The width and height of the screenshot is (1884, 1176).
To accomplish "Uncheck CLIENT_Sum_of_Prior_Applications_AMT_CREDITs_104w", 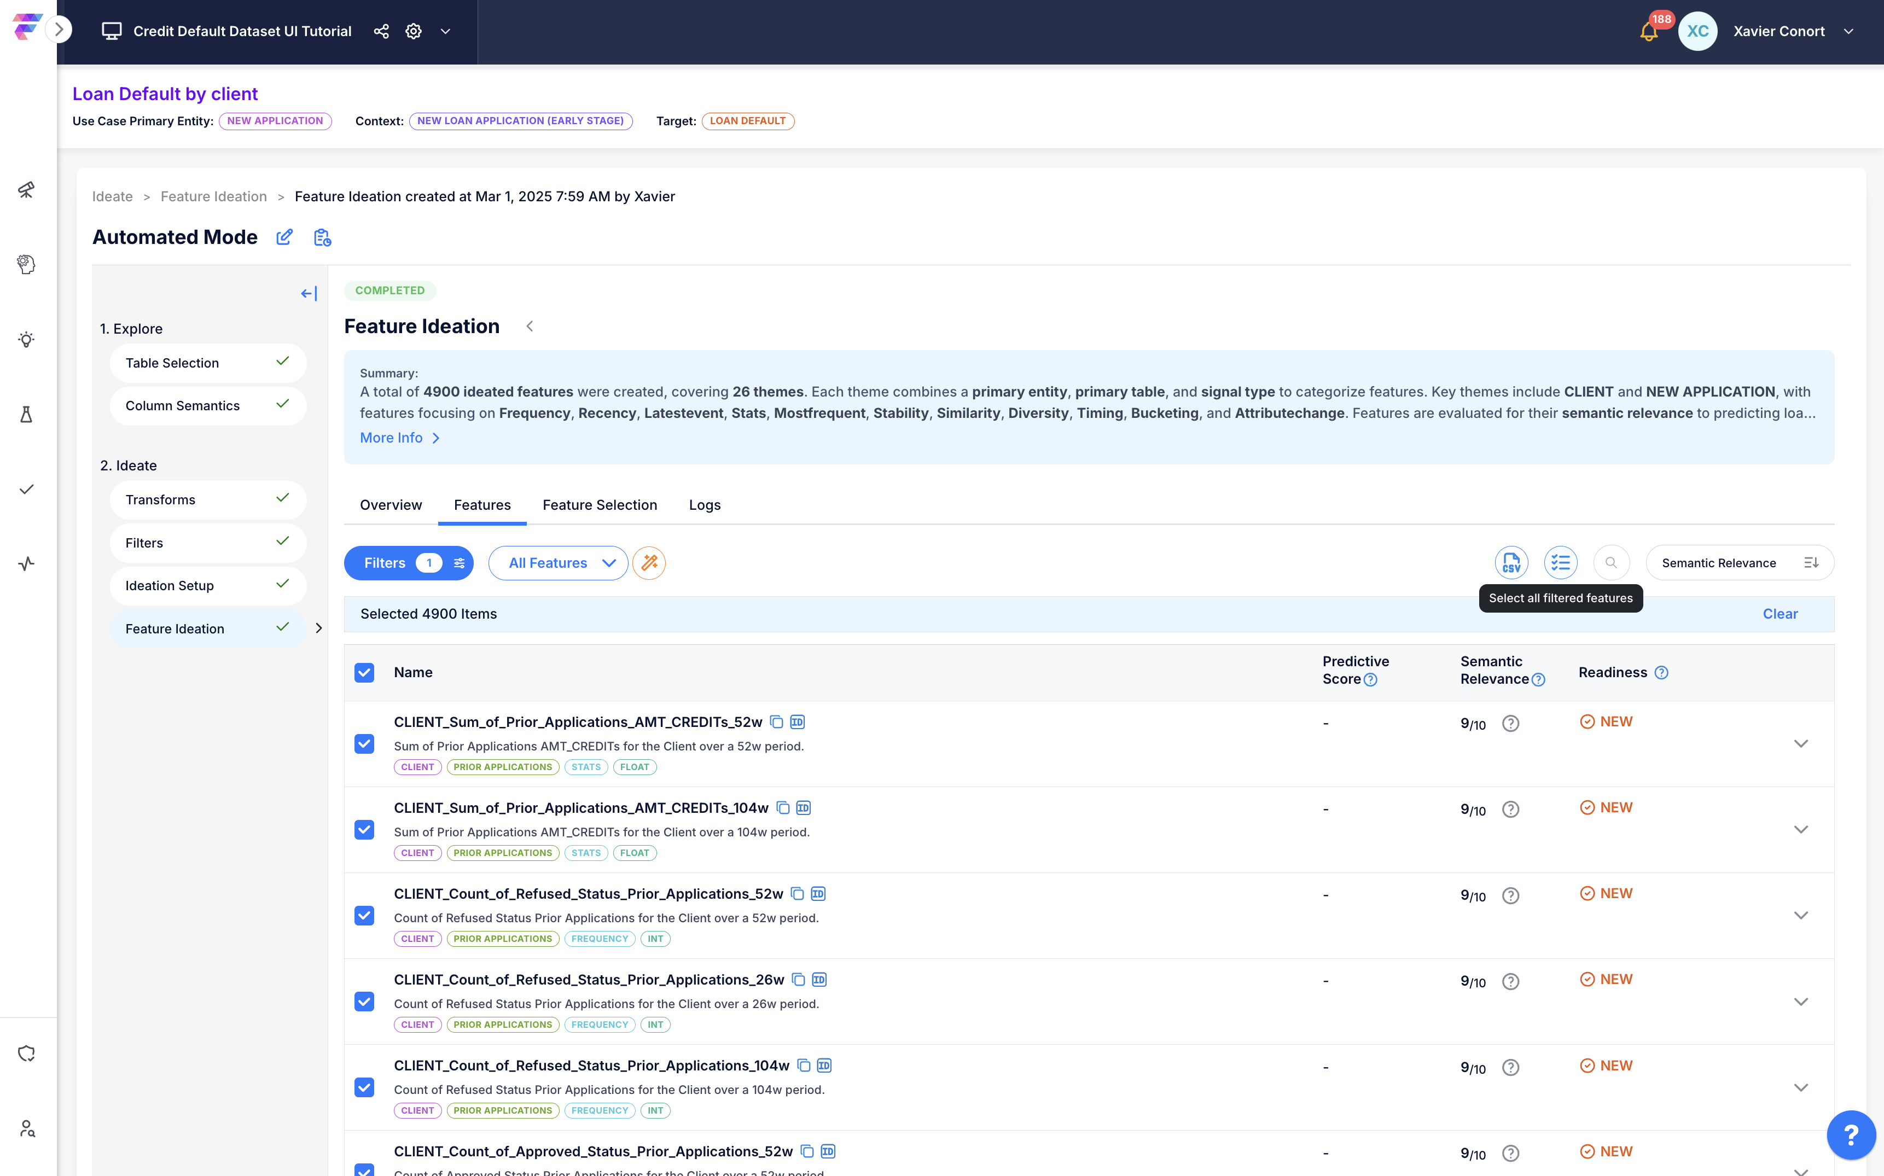I will 365,830.
